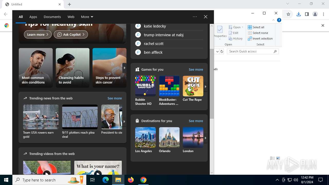This screenshot has height=185, width=329.
Task: Click See more for Trending news
Action: pos(115,98)
